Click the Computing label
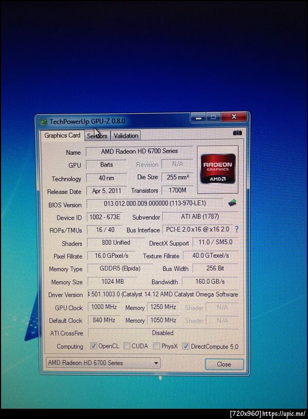Image resolution: width=308 pixels, height=419 pixels. pyautogui.click(x=70, y=347)
